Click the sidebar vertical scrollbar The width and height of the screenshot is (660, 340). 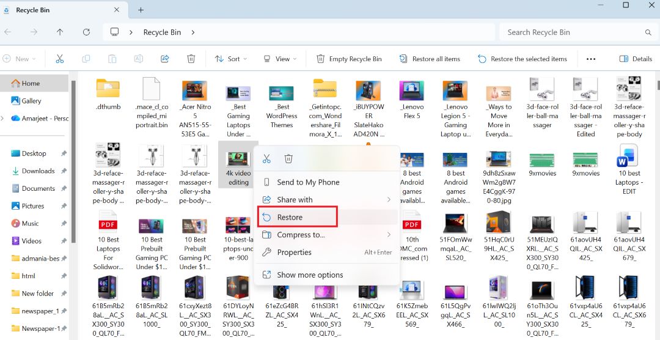(74, 162)
